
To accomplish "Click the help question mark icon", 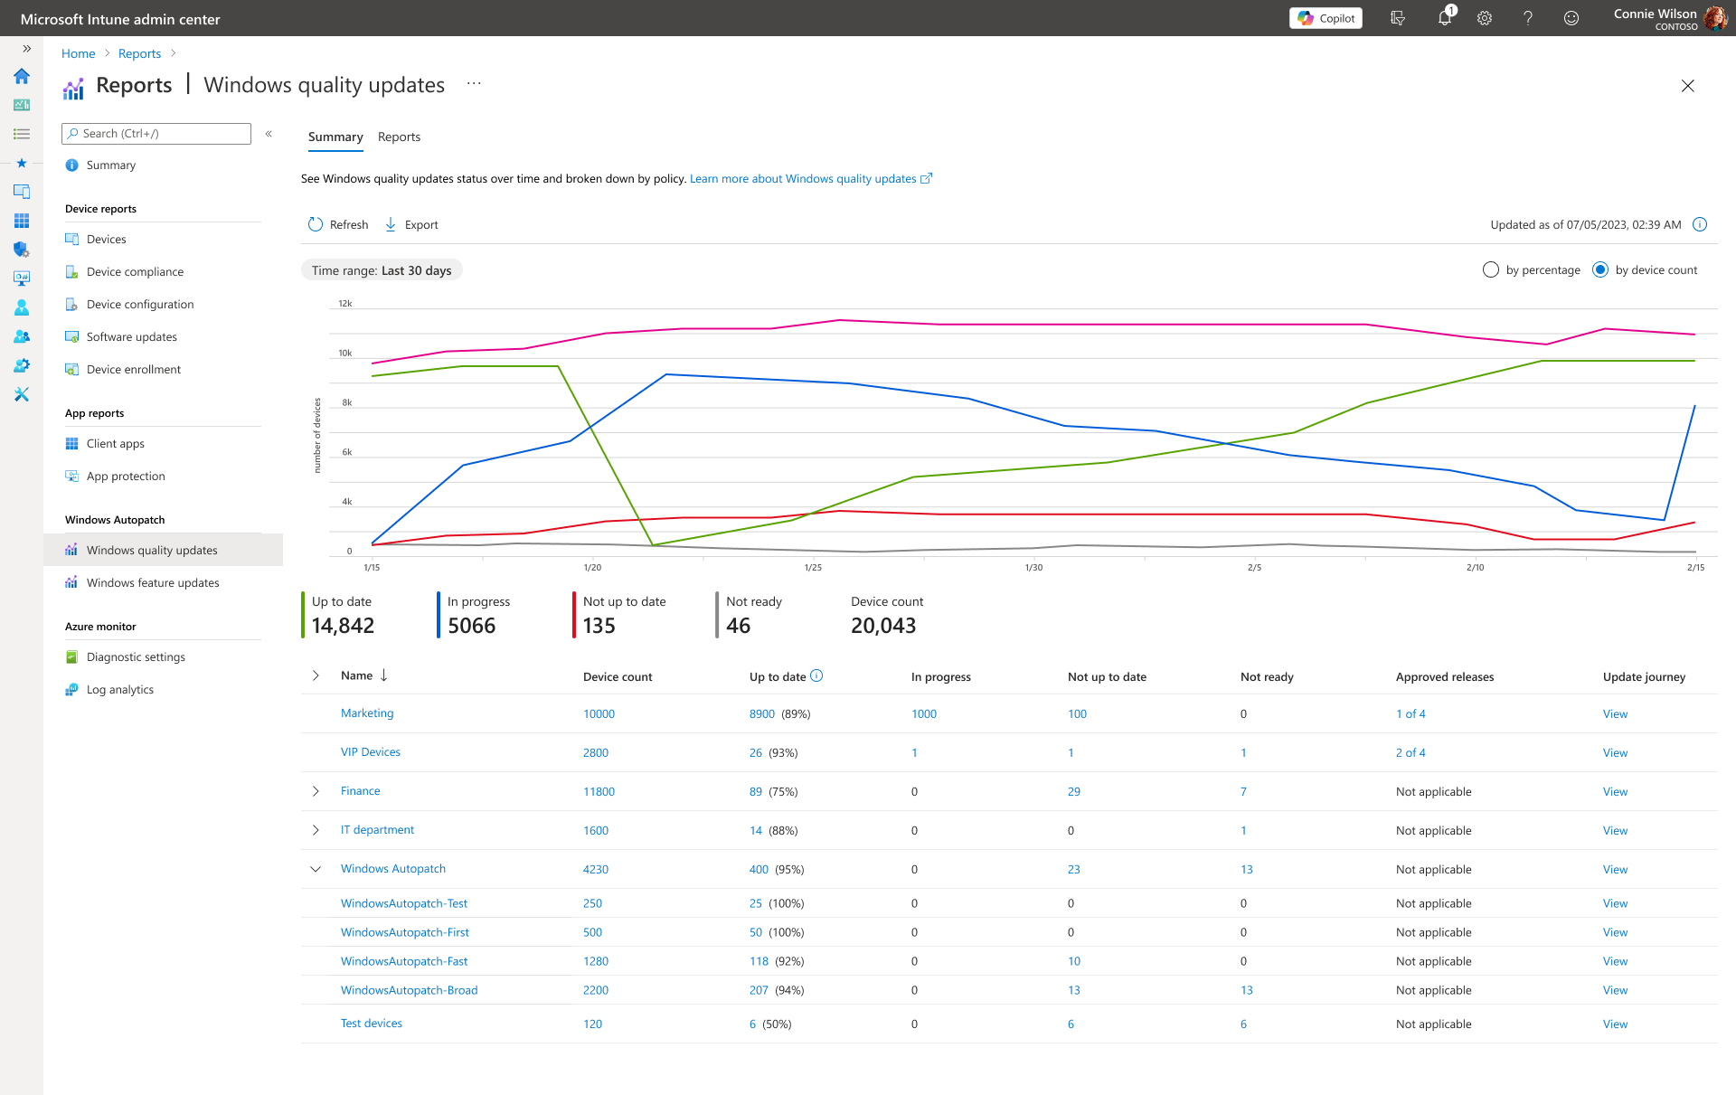I will pyautogui.click(x=1528, y=18).
